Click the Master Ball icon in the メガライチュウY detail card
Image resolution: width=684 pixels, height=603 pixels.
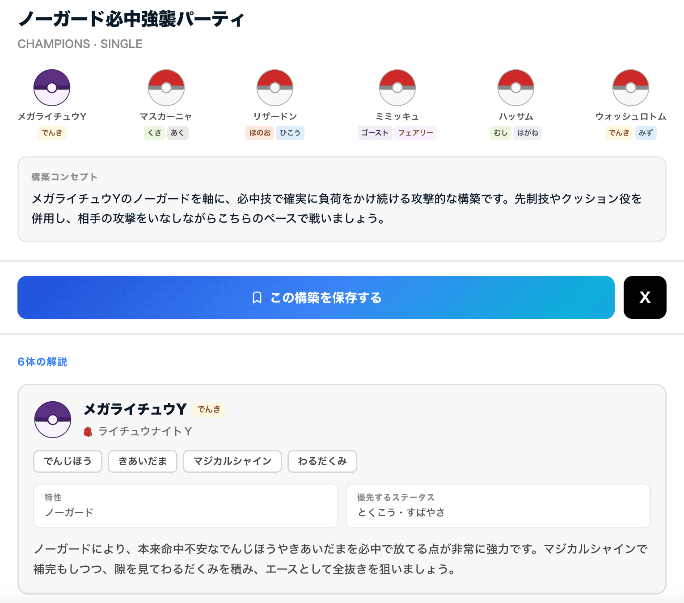53,420
